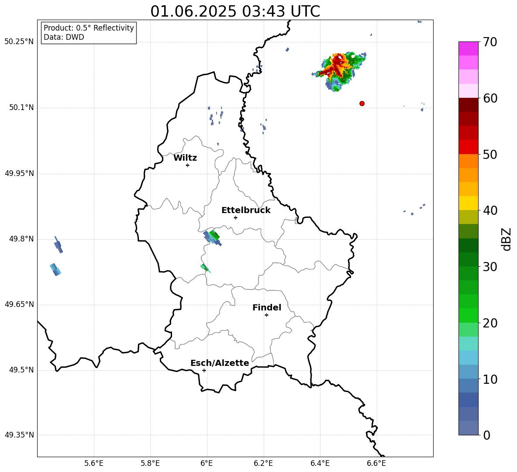Click the 49.8°N latitude label
This screenshot has height=472, width=517.
[x=21, y=239]
